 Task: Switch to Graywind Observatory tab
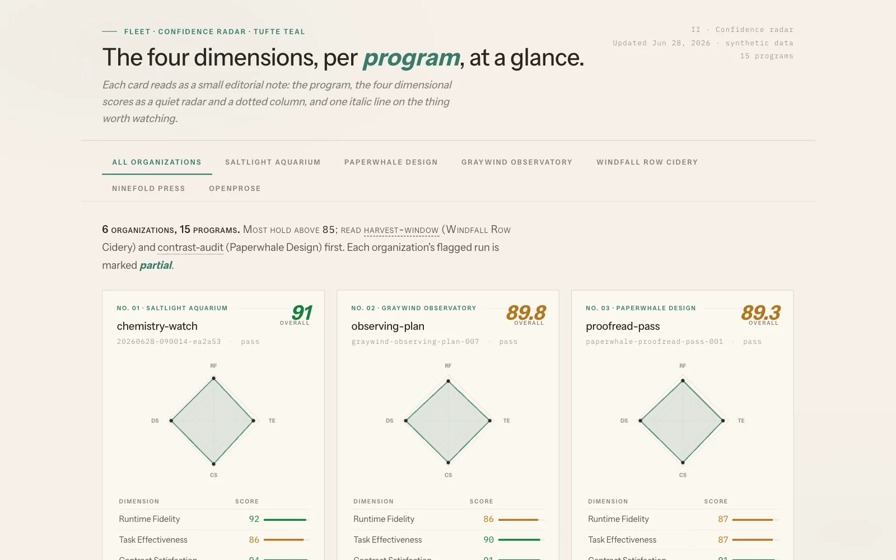[x=517, y=162]
